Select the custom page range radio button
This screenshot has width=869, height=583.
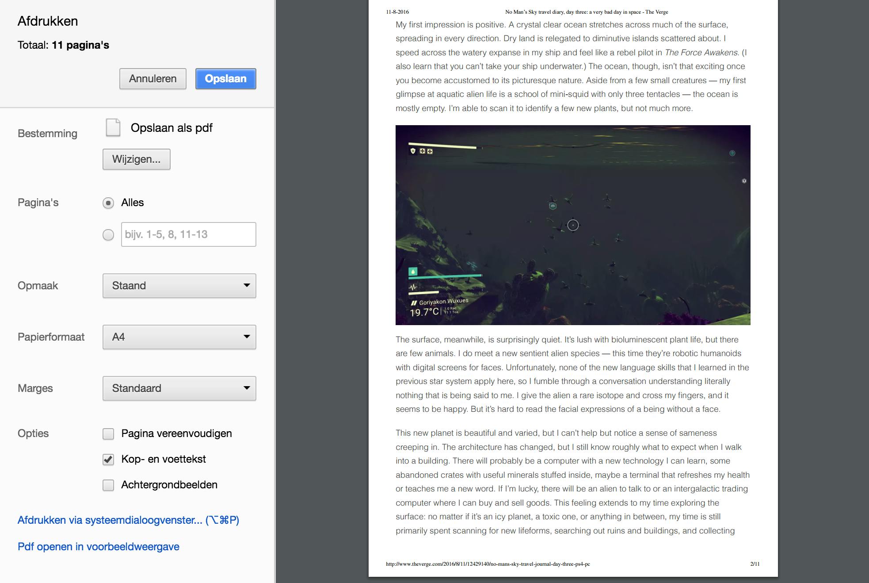pyautogui.click(x=108, y=235)
